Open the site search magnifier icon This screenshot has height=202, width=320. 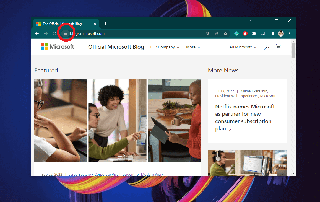[x=267, y=47]
